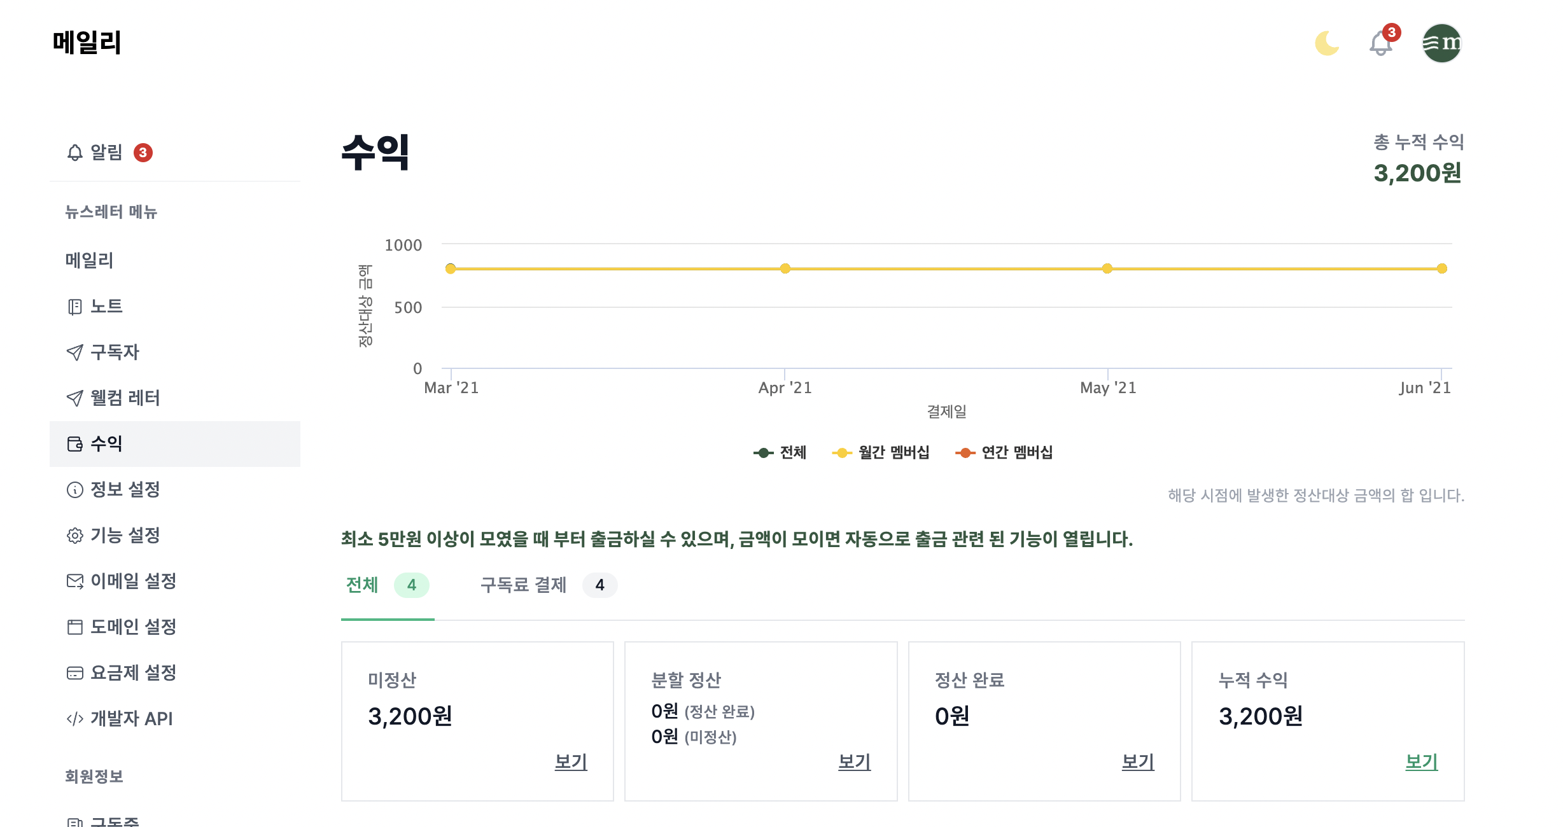Screen dimensions: 1563x827
Task: Toggle 월간 멤버십 series in chart legend
Action: (882, 452)
